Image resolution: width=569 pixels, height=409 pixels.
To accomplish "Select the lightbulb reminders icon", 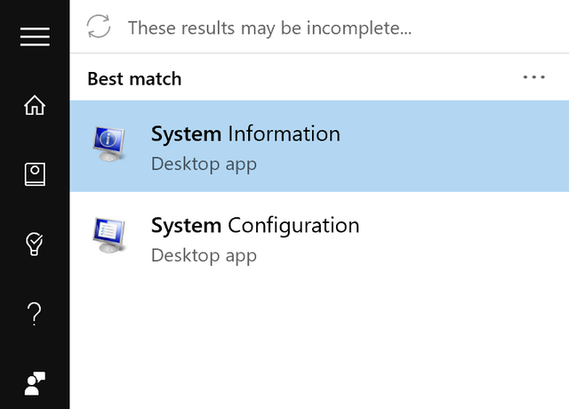I will point(35,244).
